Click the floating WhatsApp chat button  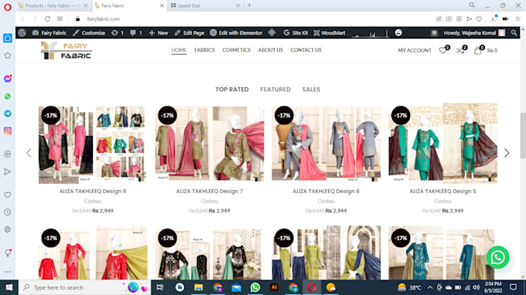[x=498, y=257]
